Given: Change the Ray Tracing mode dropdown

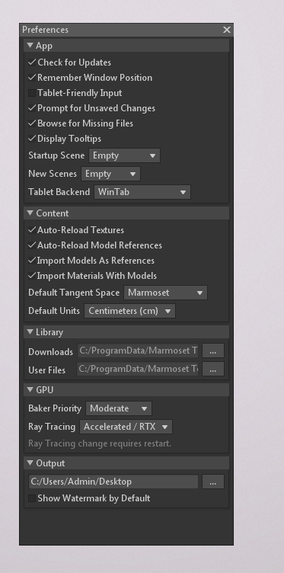Looking at the screenshot, I should click(126, 427).
